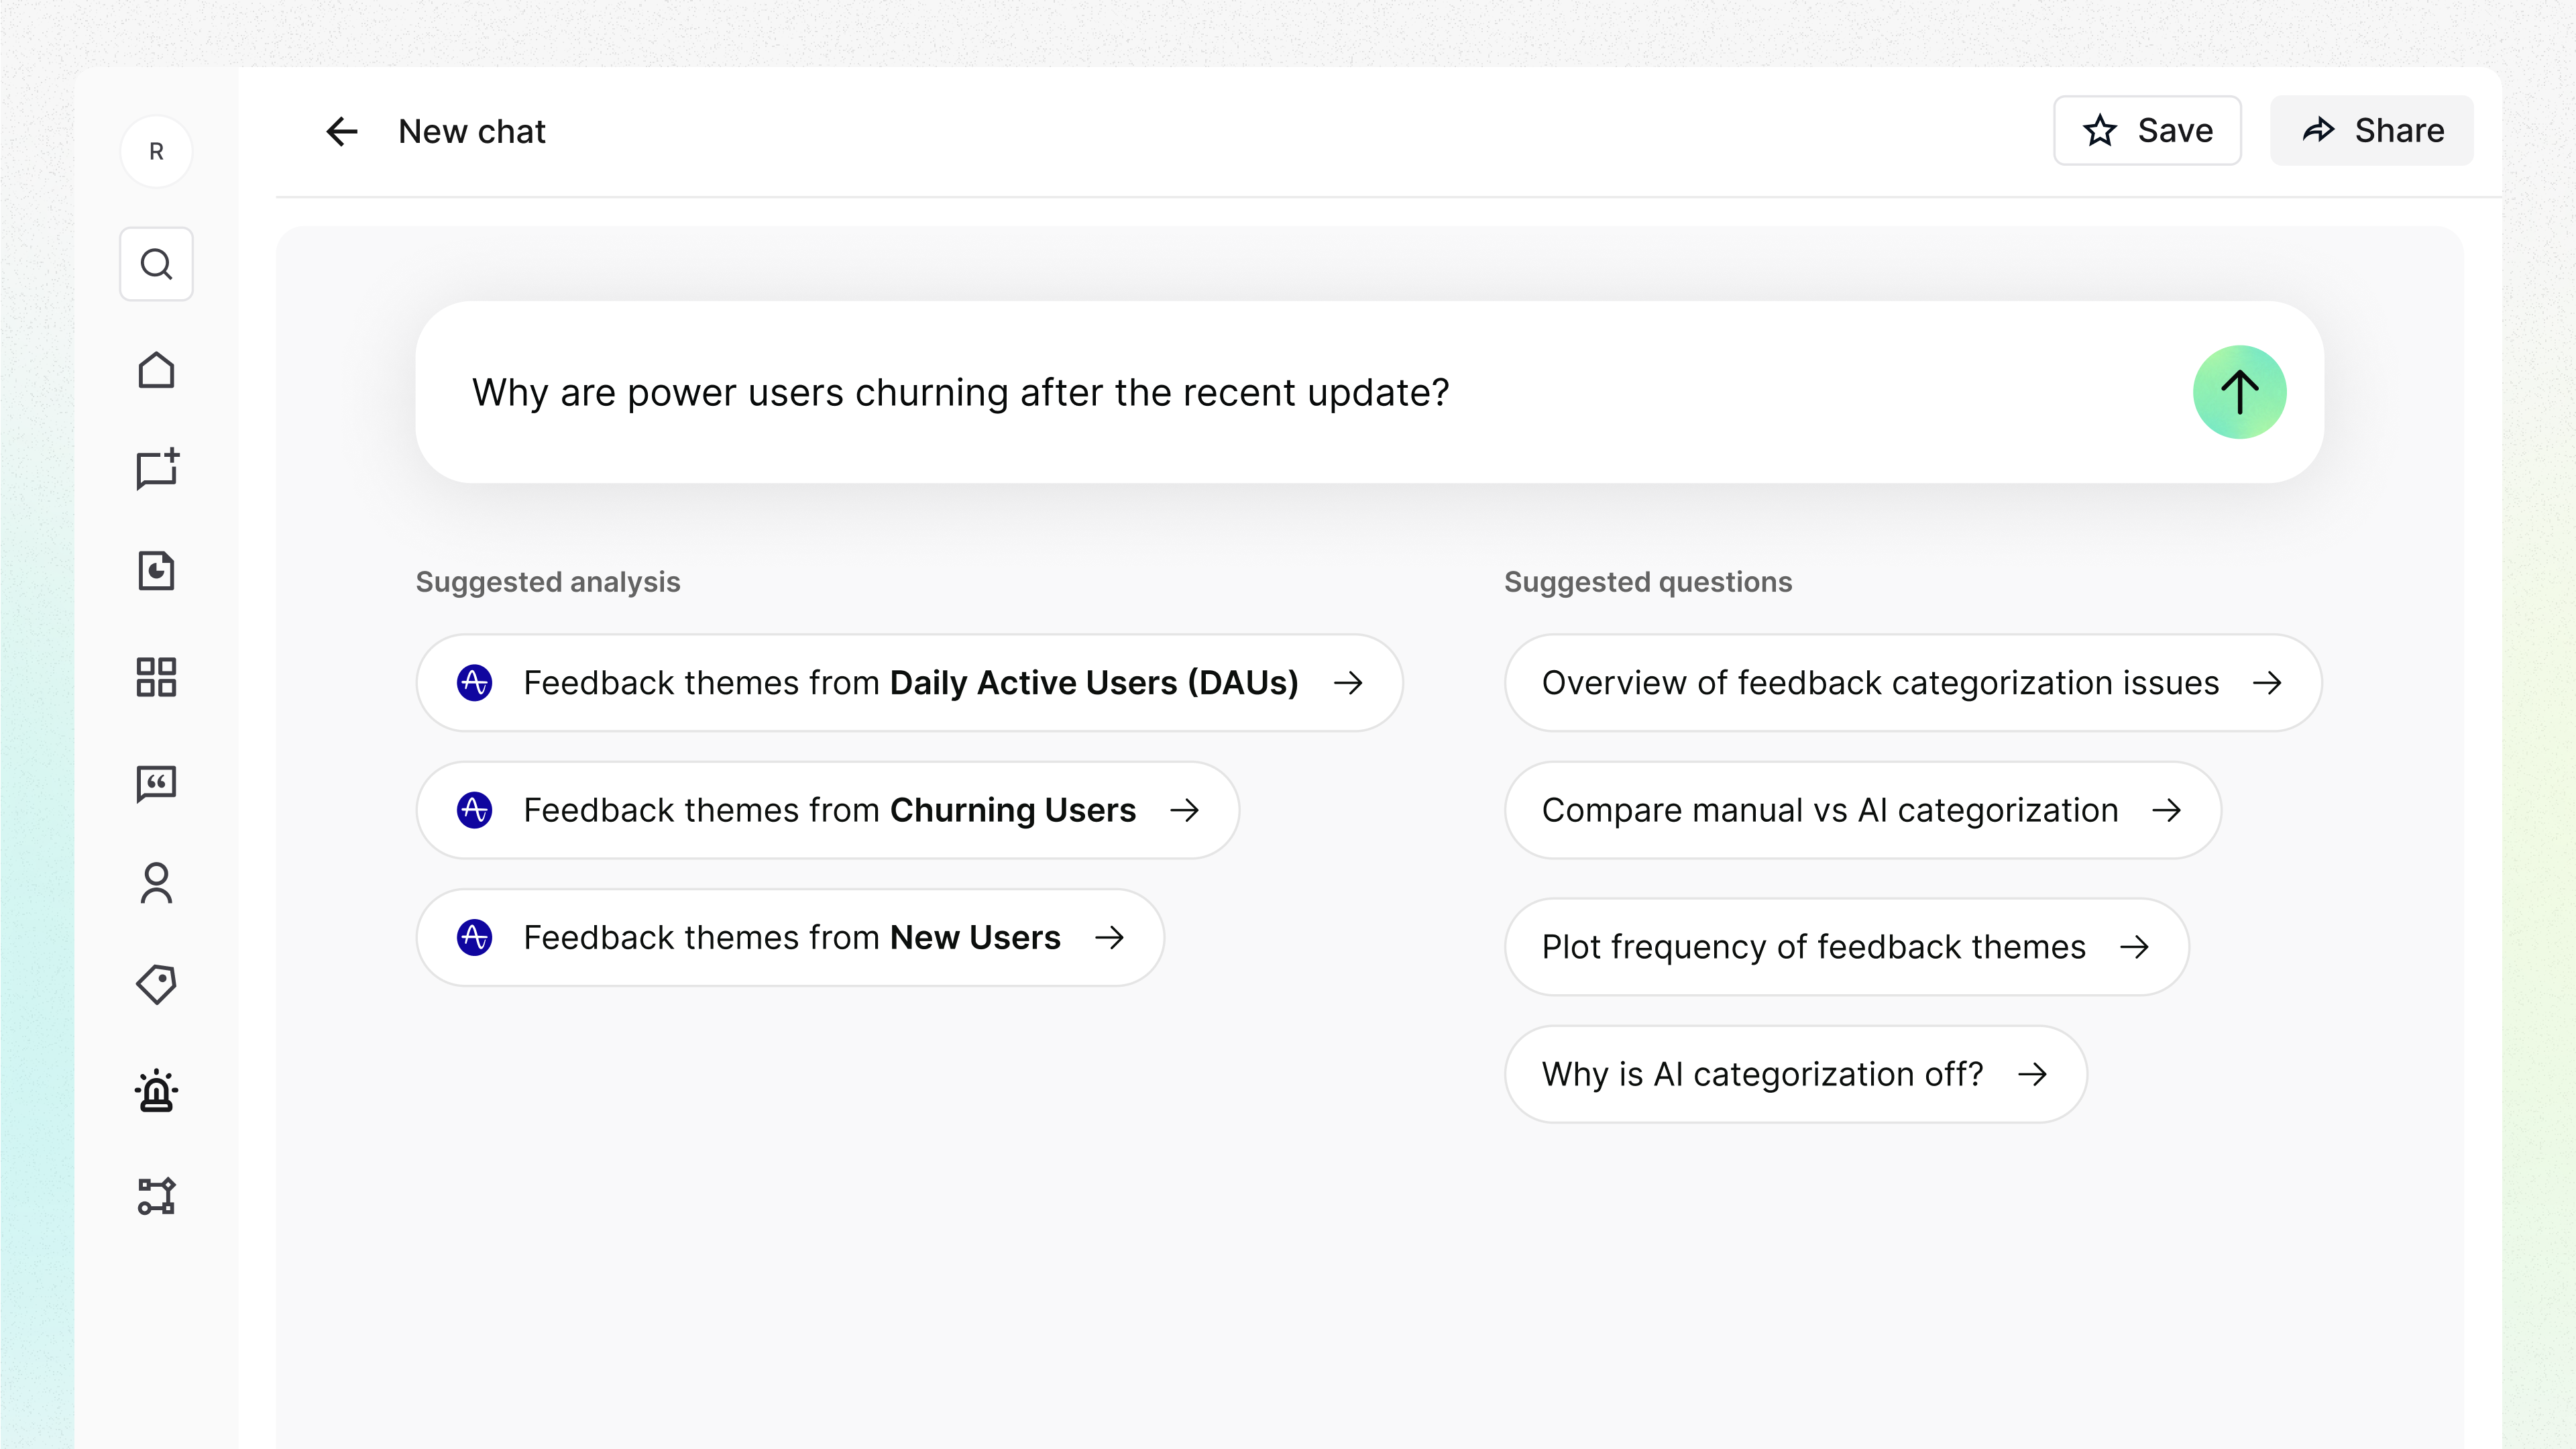Open the R profile avatar
This screenshot has width=2576, height=1449.
(156, 152)
